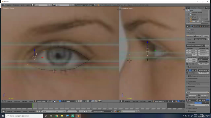This screenshot has height=118, width=211.
Task: Click the properties editor type icon
Action: pos(188,26)
